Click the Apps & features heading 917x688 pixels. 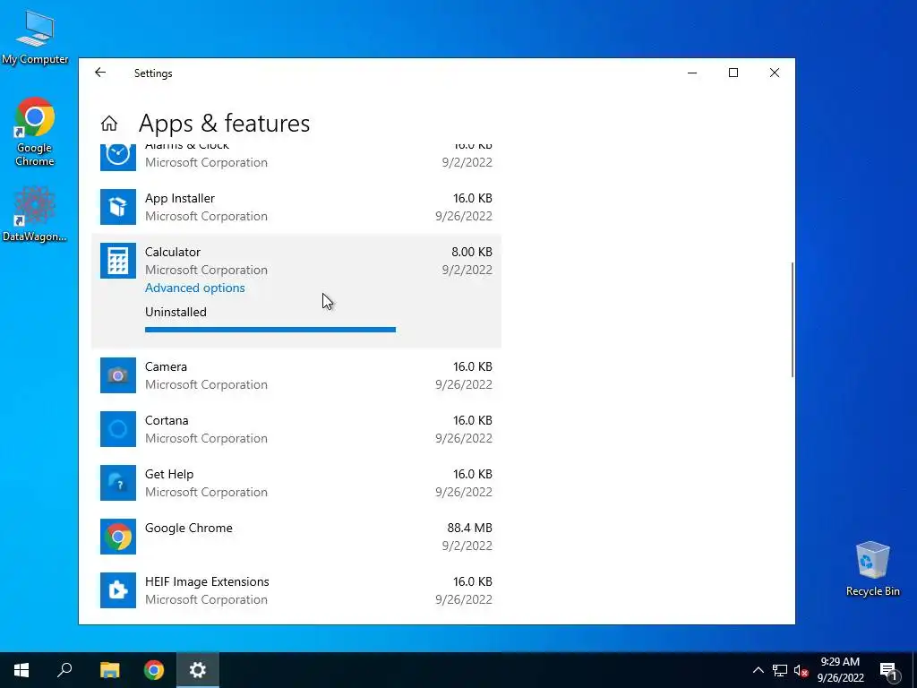[224, 124]
